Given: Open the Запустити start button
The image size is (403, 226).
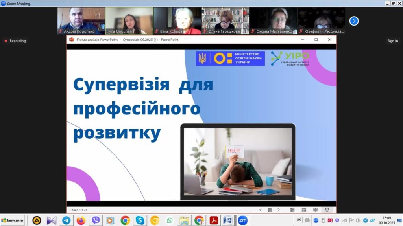Looking at the screenshot, I should (13, 220).
